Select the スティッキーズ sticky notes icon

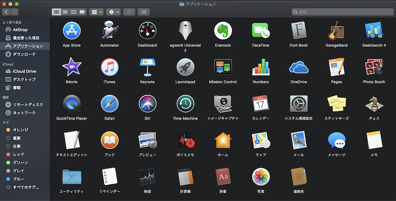click(x=336, y=104)
